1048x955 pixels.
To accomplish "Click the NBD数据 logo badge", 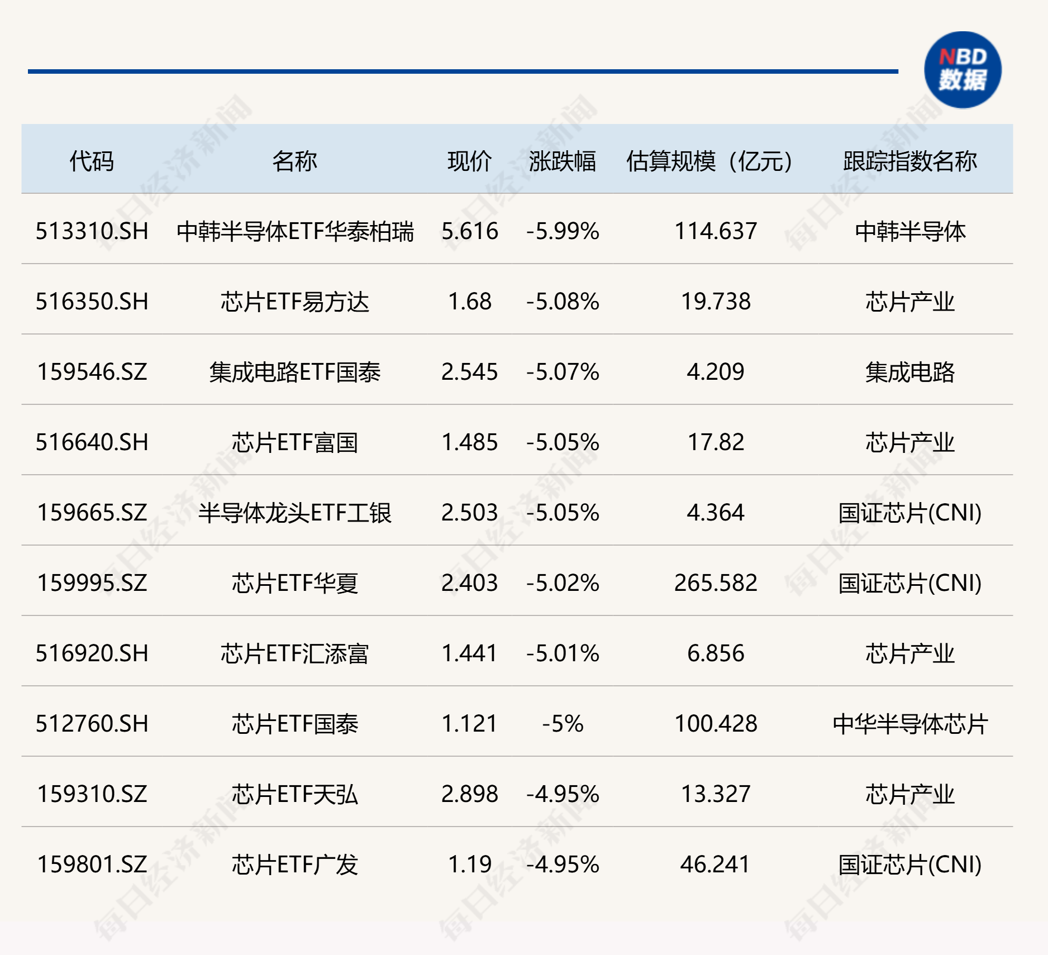I will 963,70.
